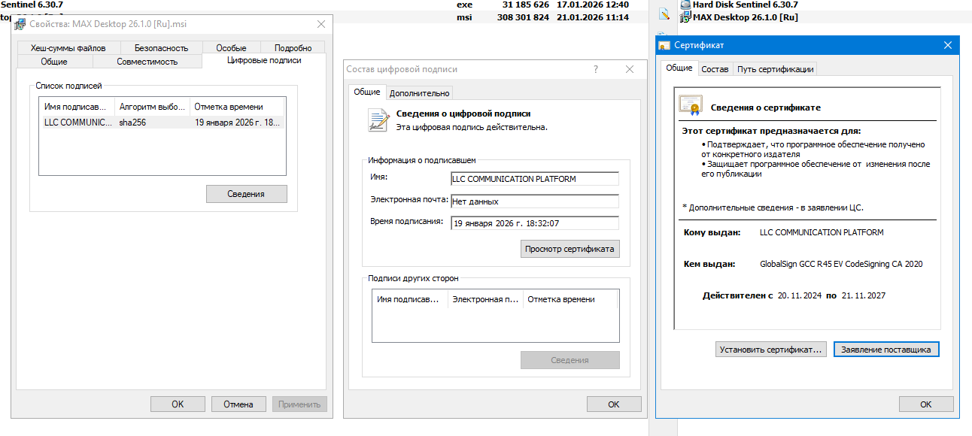Click OK in the Properties window
The height and width of the screenshot is (436, 972).
coord(178,404)
